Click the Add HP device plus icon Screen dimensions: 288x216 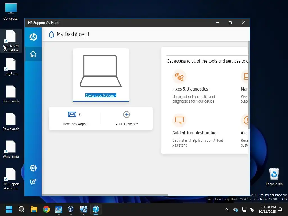coord(127,114)
